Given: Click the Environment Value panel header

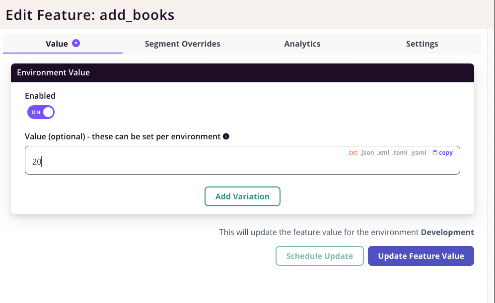Looking at the screenshot, I should point(242,73).
